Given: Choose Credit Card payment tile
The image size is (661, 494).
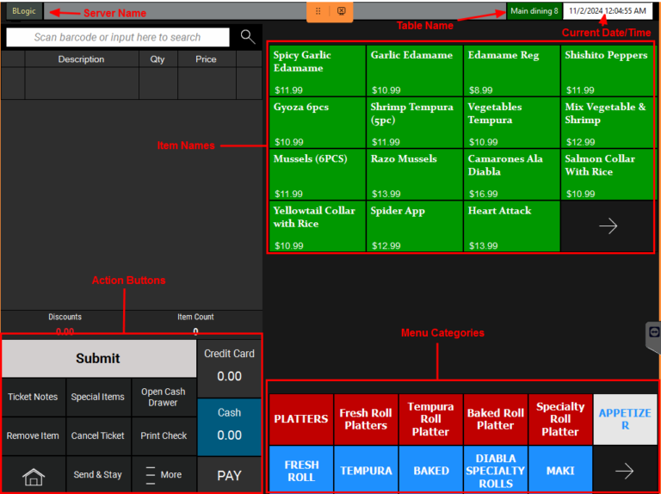Looking at the screenshot, I should 229,368.
